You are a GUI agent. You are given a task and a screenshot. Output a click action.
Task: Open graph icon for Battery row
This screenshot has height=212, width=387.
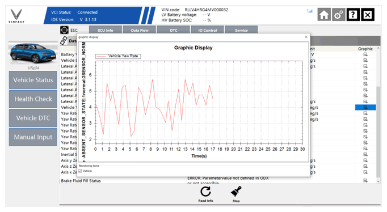(365, 54)
